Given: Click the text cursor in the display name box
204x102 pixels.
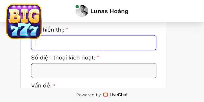Looking at the screenshot, I should tap(36, 43).
